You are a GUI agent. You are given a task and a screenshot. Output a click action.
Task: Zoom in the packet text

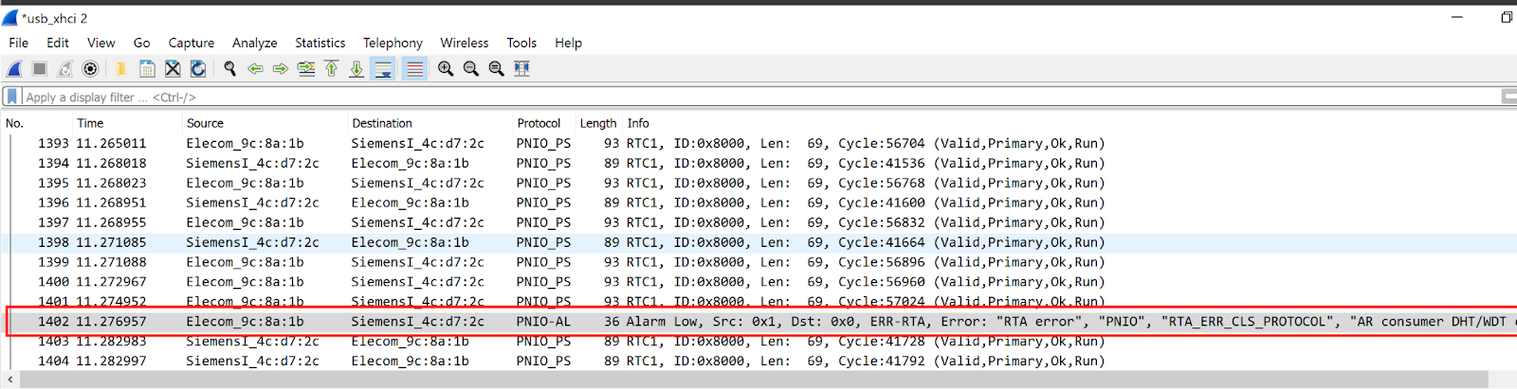click(446, 68)
